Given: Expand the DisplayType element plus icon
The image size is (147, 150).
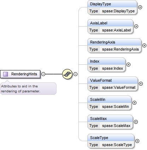Looking at the screenshot, I should (140, 7).
